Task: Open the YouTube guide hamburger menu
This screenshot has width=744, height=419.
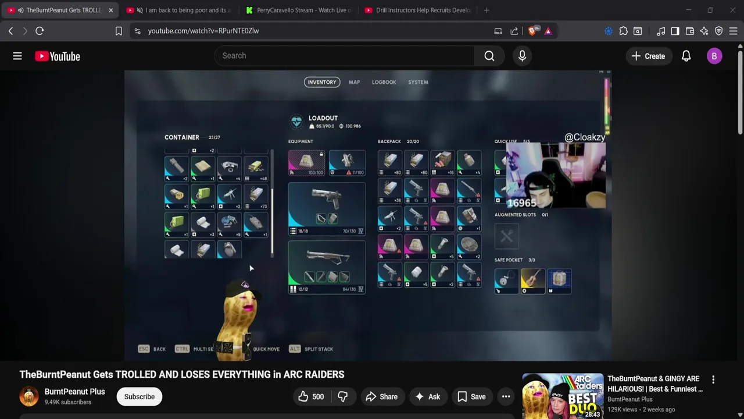Action: point(17,56)
